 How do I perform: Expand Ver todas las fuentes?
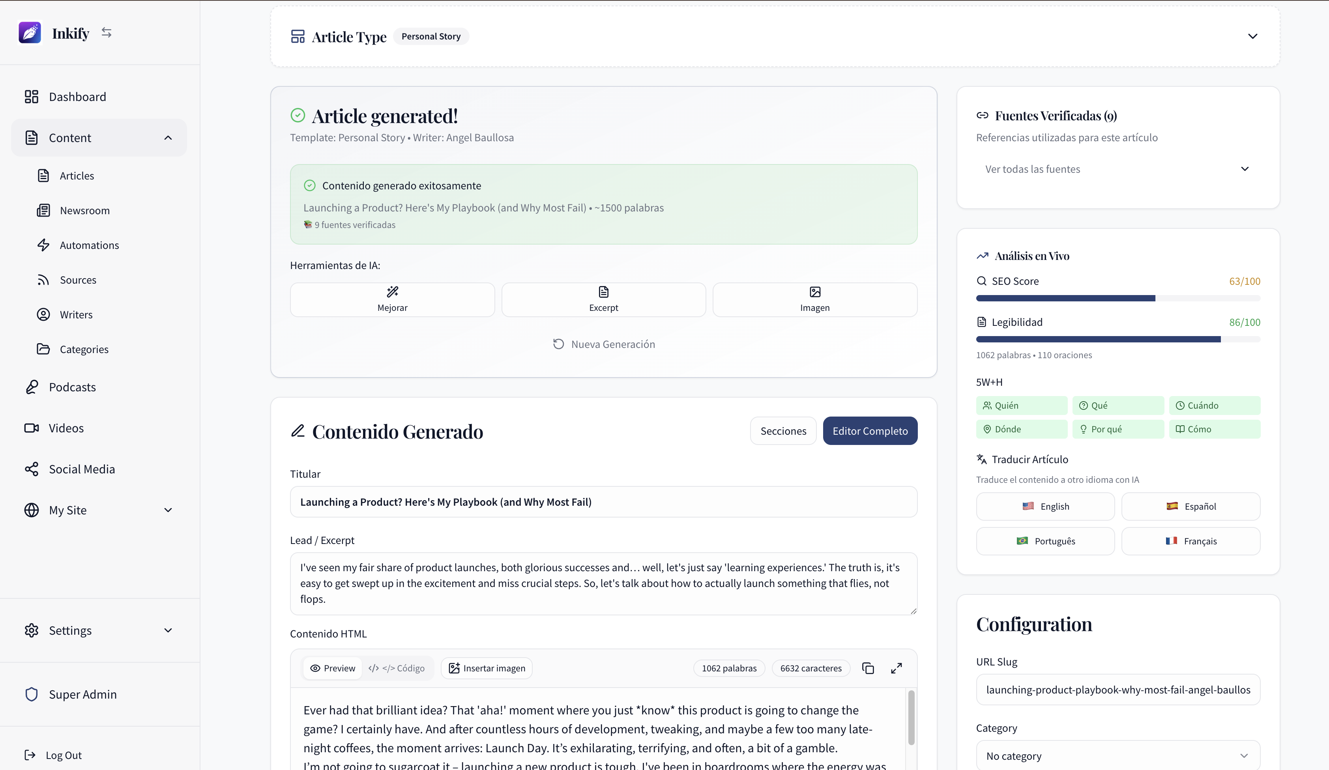pos(1118,169)
